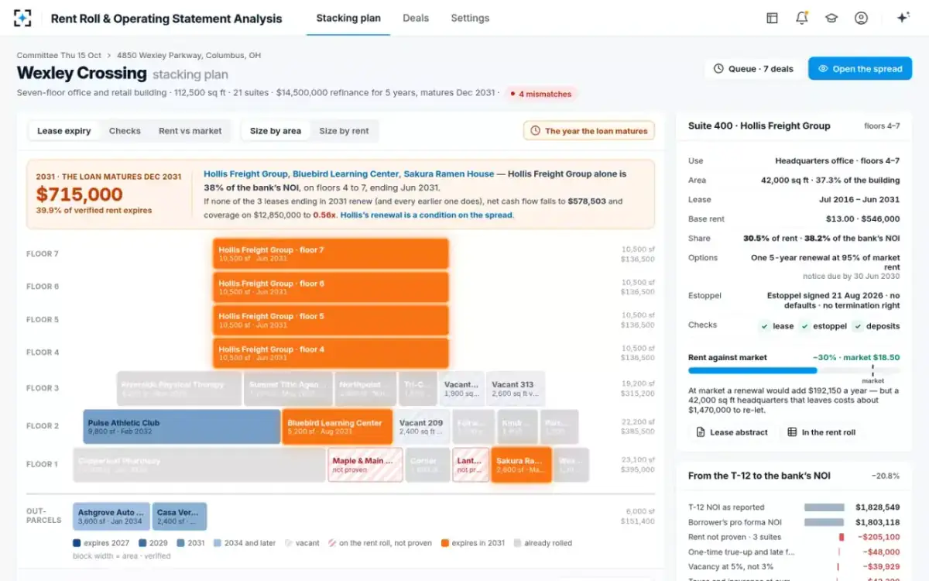
Task: Select the Casa Verde outparcel block
Action: click(180, 517)
